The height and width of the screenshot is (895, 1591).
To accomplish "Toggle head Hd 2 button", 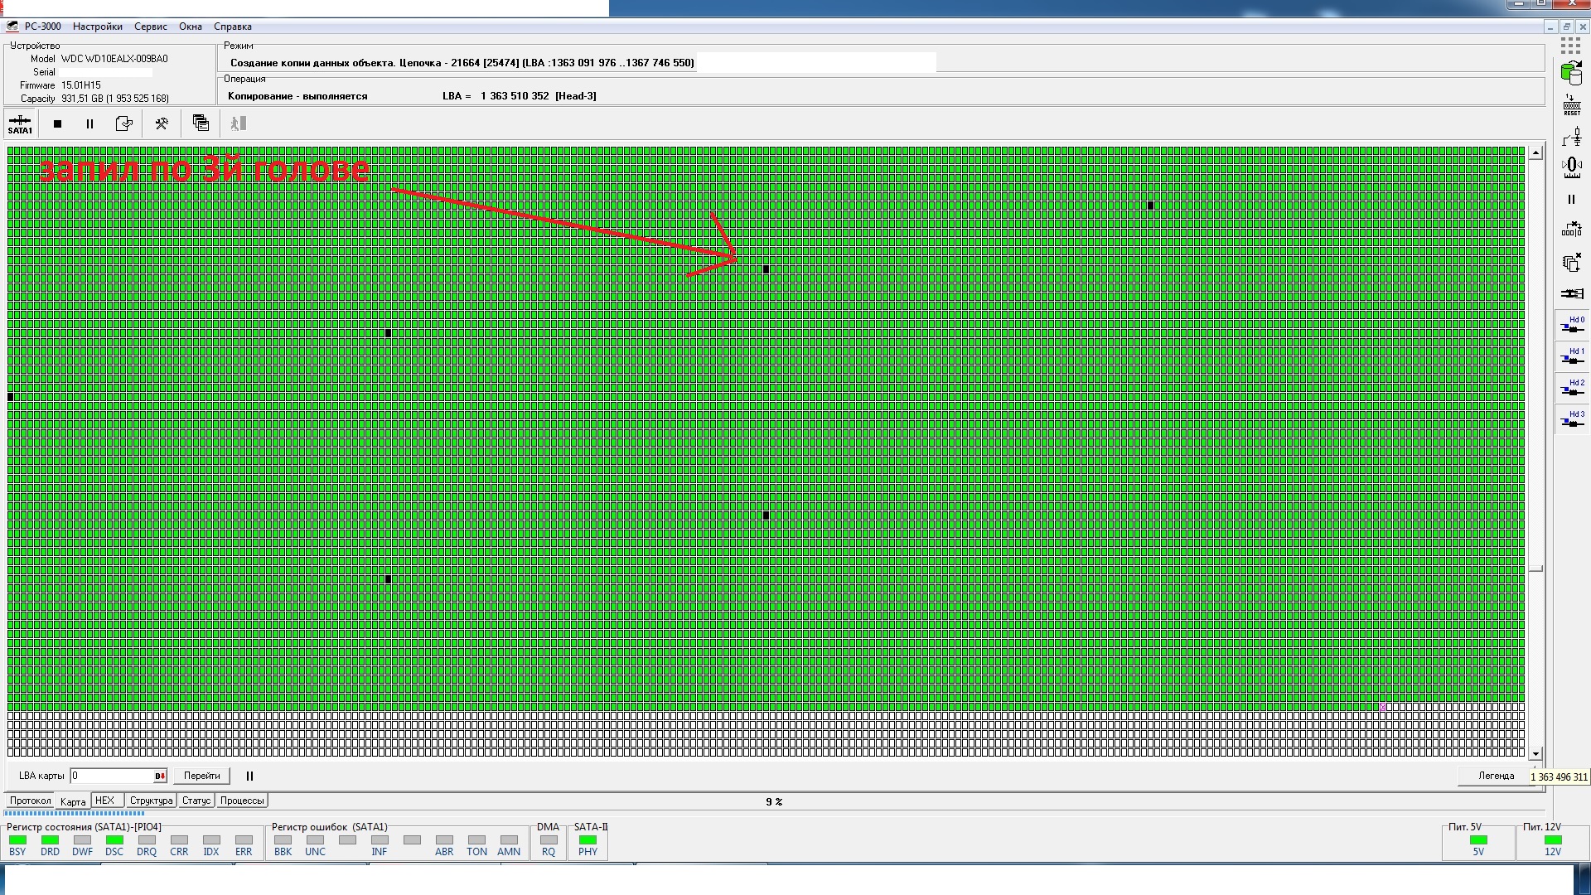I will coord(1572,388).
